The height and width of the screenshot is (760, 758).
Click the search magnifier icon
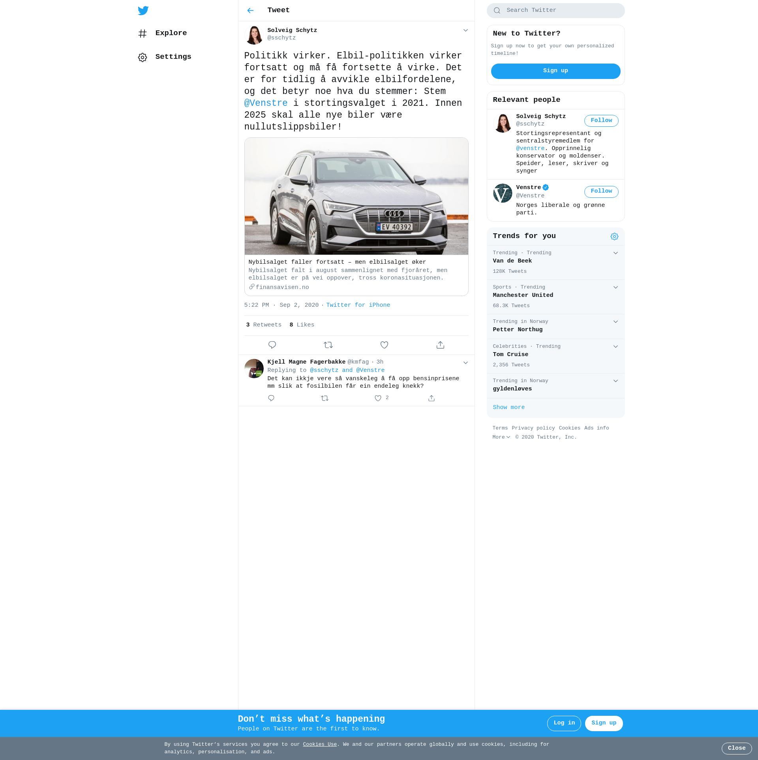pos(497,11)
